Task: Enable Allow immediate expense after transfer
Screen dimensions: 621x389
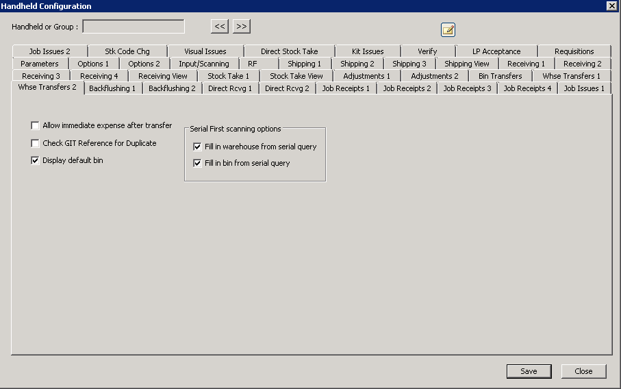Action: pos(35,126)
